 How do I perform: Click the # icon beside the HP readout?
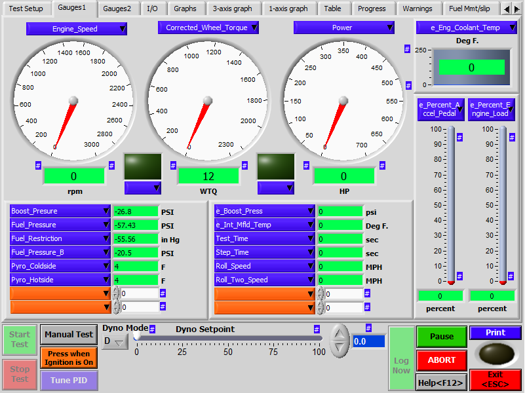(x=307, y=166)
